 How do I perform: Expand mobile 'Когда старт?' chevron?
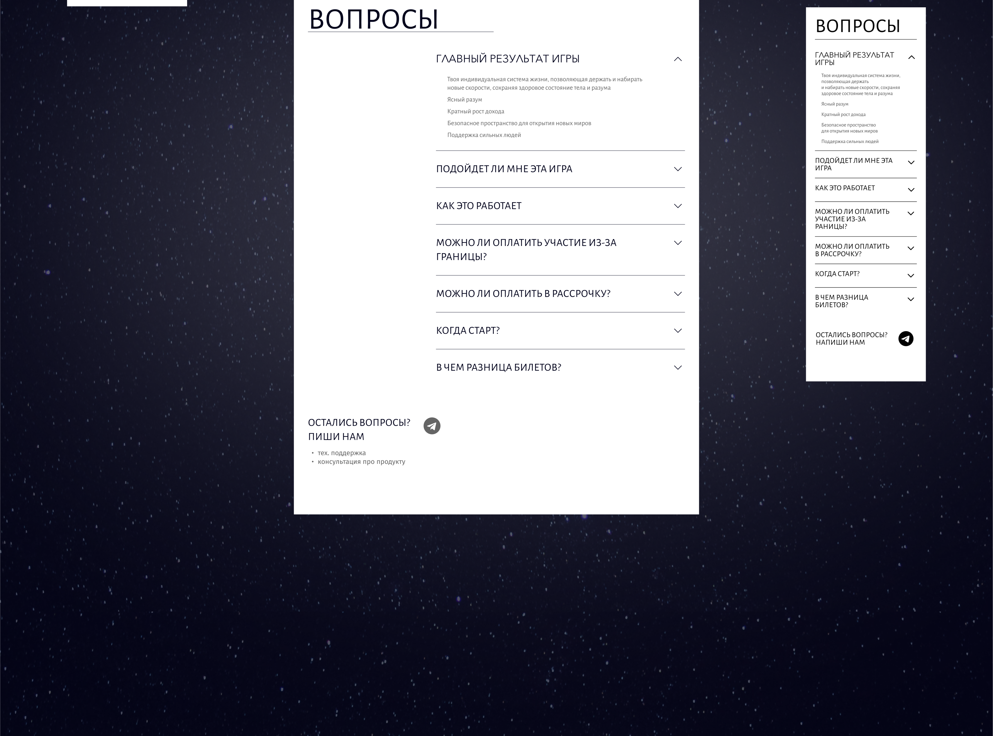coord(911,276)
